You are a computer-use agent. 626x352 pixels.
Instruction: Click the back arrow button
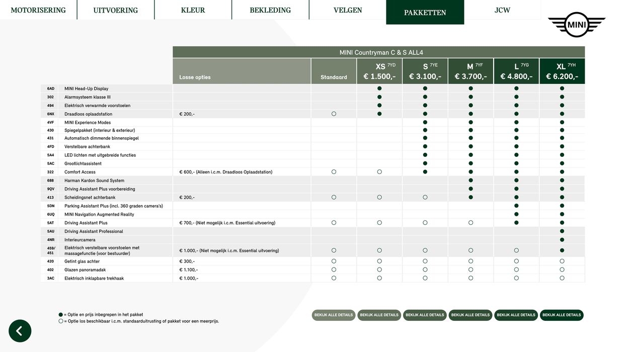[20, 331]
